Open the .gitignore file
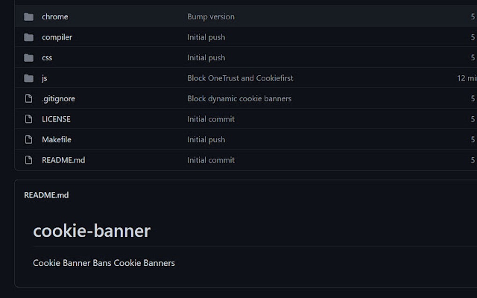477x298 pixels. click(59, 99)
